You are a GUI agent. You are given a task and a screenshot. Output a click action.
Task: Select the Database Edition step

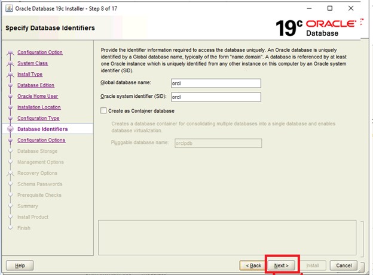pos(36,85)
